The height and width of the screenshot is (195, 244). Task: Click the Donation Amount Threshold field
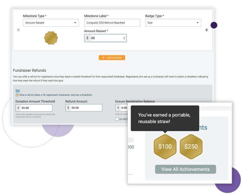click(x=34, y=108)
